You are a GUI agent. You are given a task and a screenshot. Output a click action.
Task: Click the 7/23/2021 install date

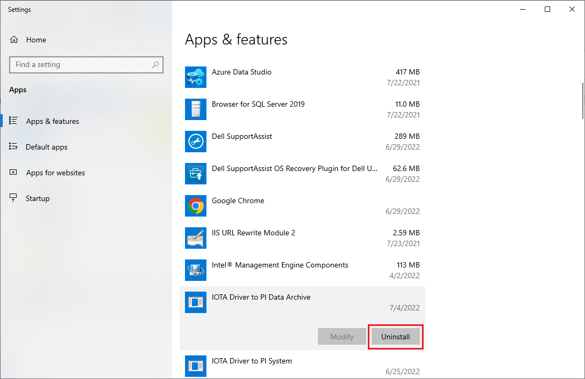403,243
